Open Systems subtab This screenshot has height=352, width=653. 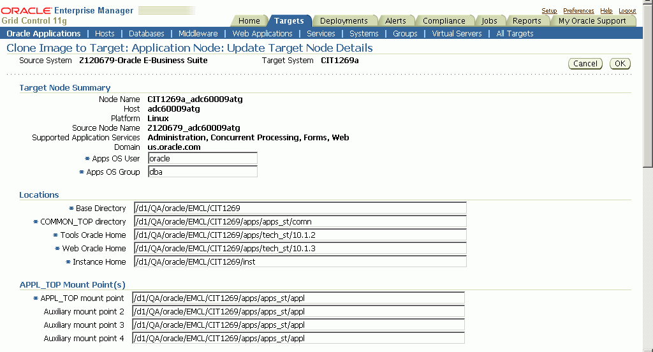[364, 33]
